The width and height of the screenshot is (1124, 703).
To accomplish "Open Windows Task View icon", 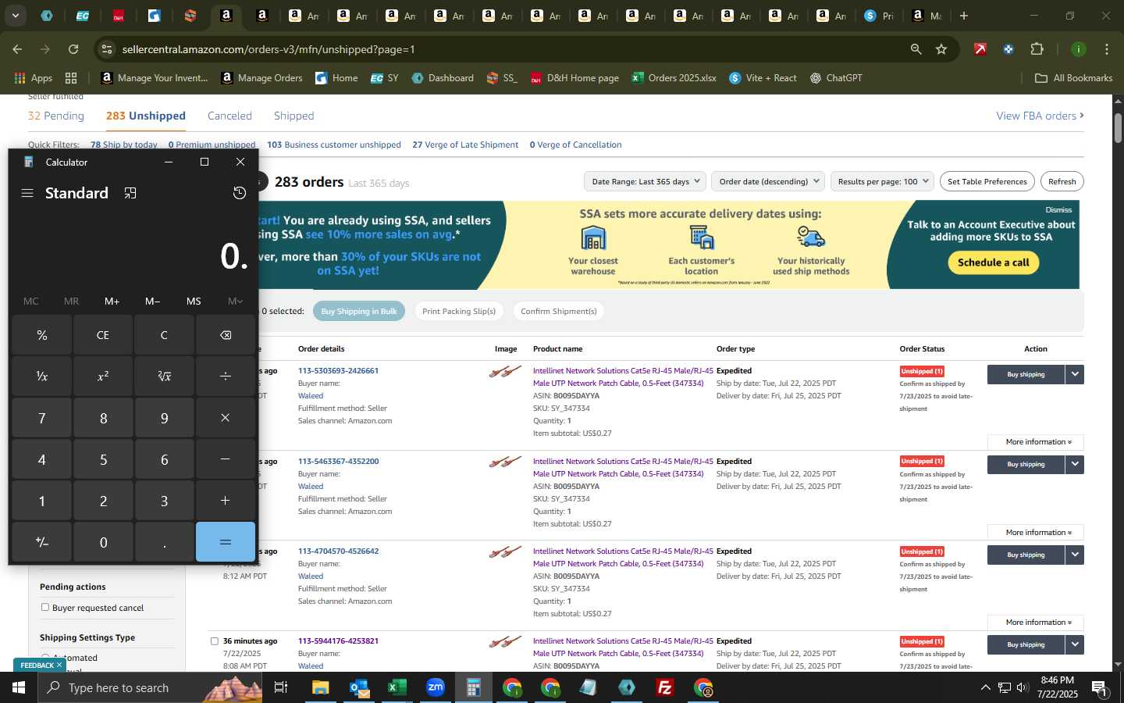I will (x=281, y=687).
